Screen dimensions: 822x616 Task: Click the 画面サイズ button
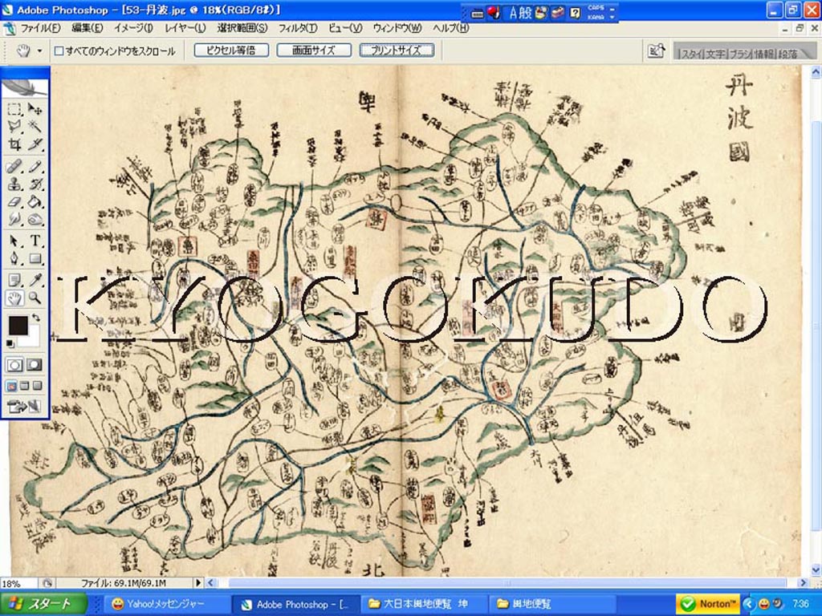(x=314, y=50)
